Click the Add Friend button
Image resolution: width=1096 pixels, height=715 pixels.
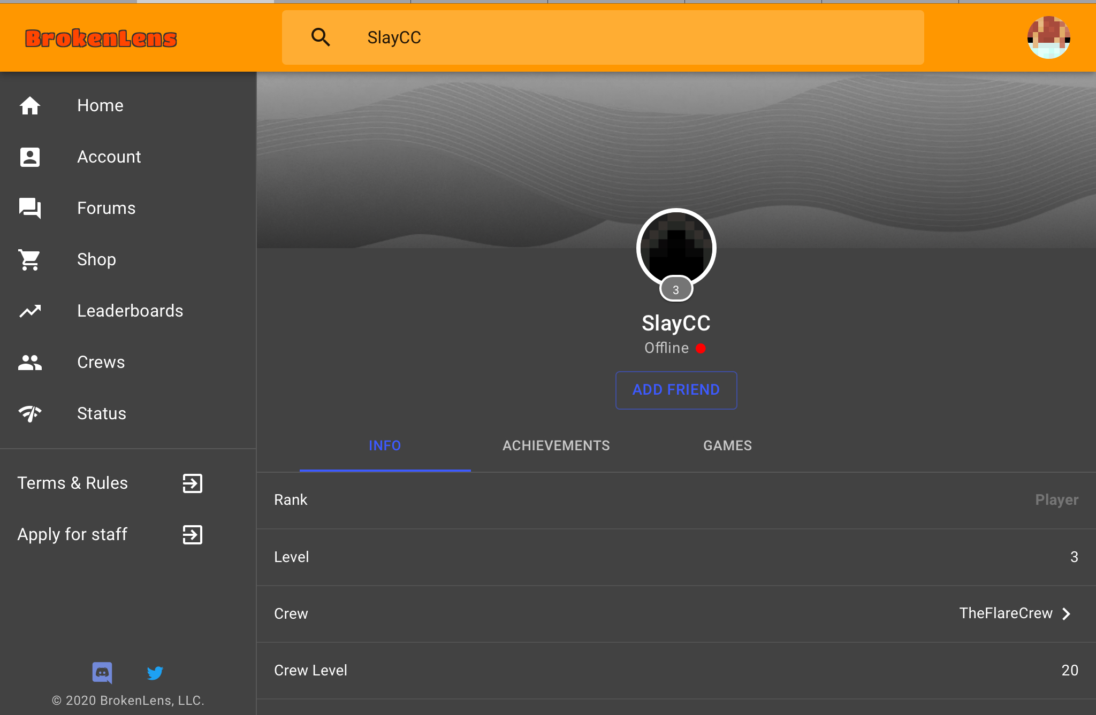pyautogui.click(x=676, y=390)
